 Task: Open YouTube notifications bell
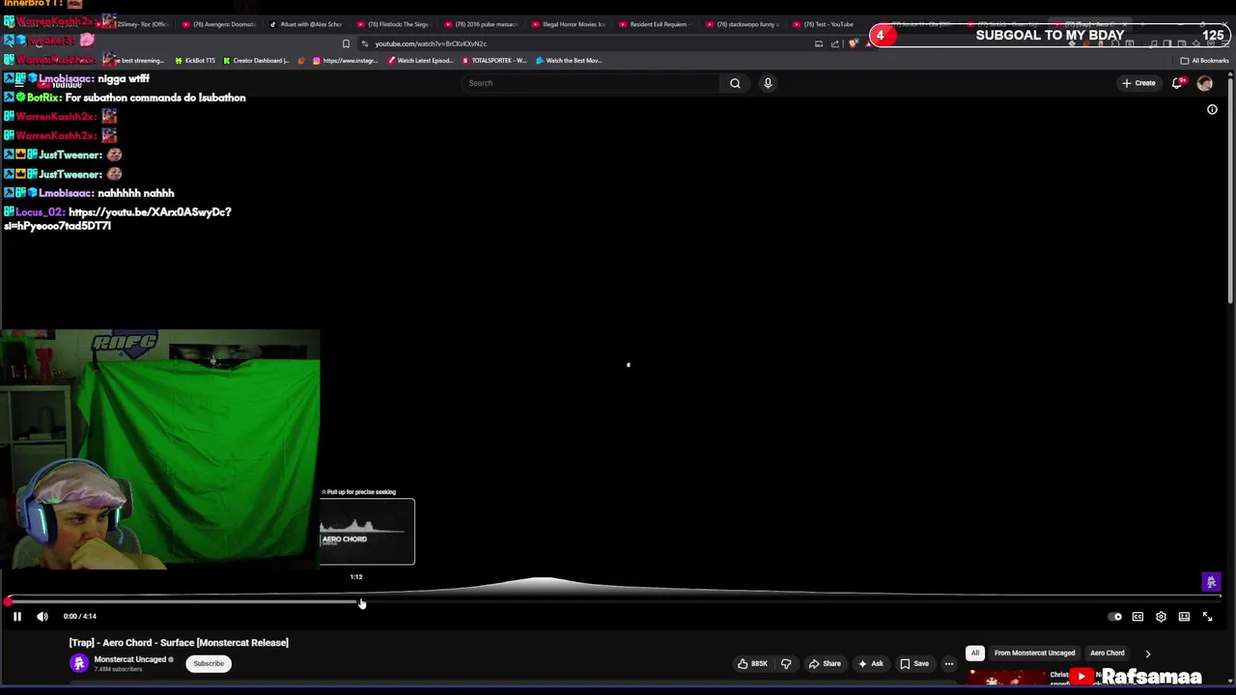tap(1177, 83)
